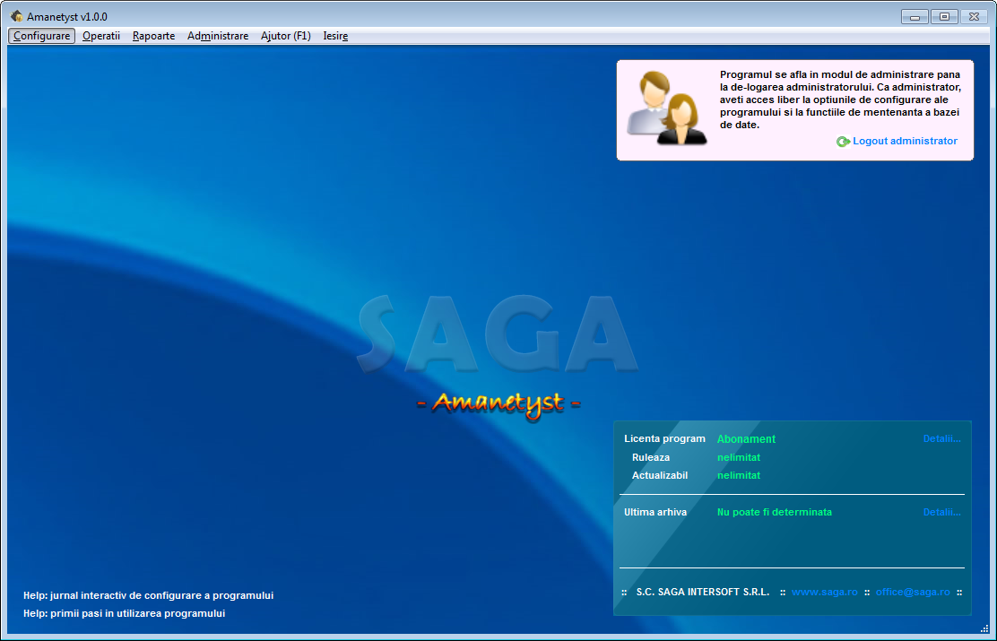Viewport: 997px width, 641px height.
Task: Open Detalii link for Licenta program
Action: point(941,438)
